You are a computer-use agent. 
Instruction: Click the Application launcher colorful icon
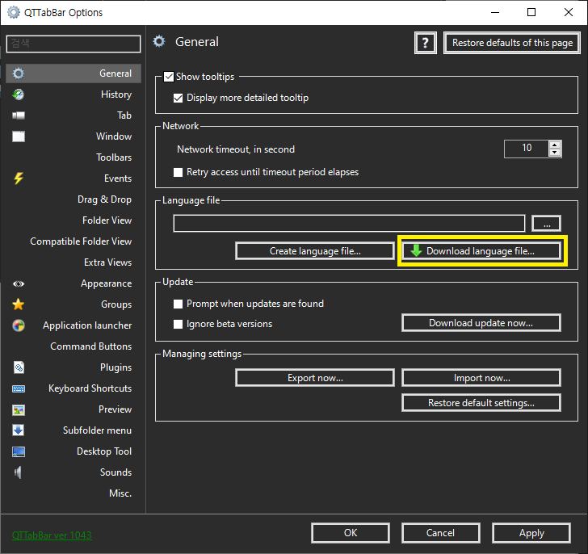(x=19, y=325)
